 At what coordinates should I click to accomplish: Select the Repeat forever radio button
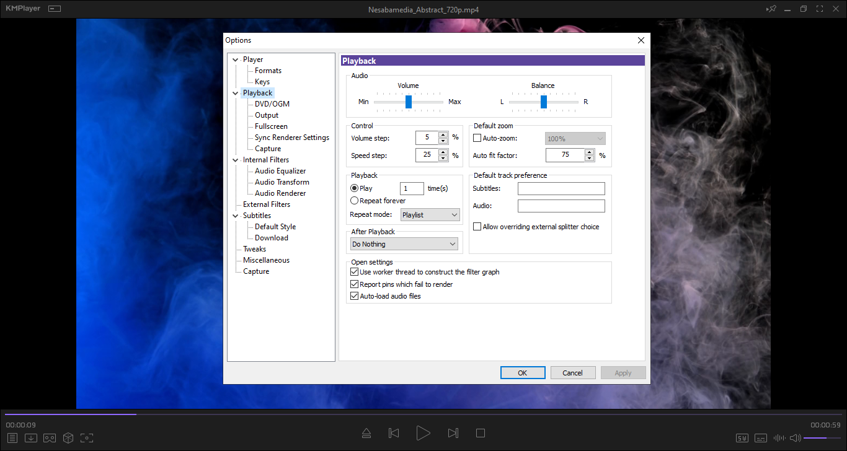(355, 201)
